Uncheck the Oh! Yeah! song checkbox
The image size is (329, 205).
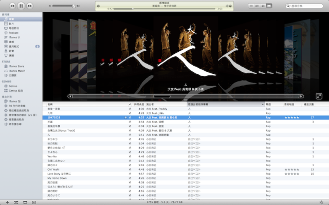point(130,170)
